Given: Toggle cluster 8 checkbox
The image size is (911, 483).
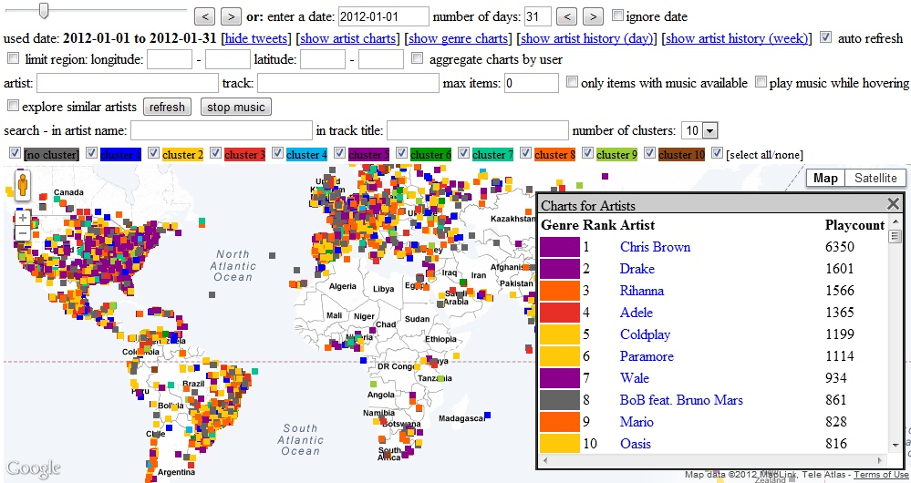Looking at the screenshot, I should tap(526, 153).
